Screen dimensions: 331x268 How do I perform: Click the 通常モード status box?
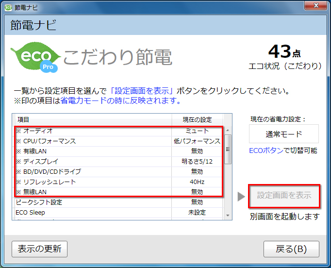click(x=284, y=134)
